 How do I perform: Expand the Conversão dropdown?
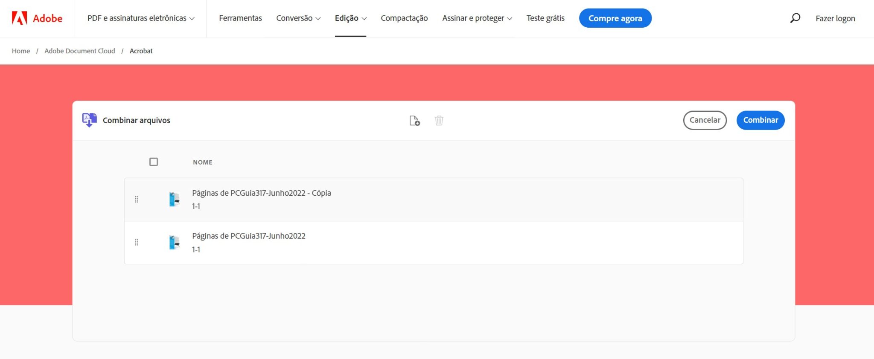pos(298,18)
